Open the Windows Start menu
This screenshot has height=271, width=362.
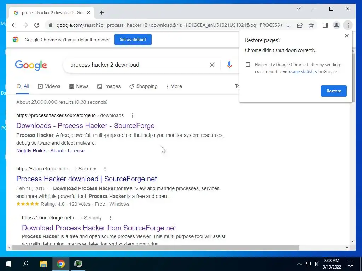coord(8,264)
